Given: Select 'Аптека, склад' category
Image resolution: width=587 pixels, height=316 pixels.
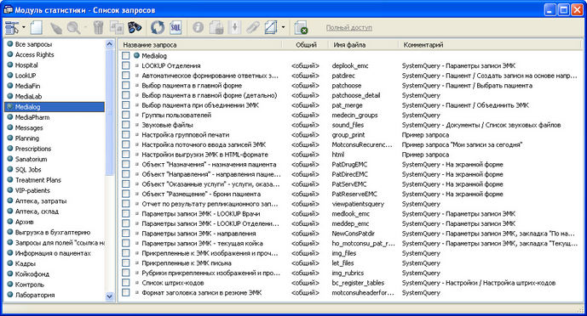Looking at the screenshot, I should (37, 212).
